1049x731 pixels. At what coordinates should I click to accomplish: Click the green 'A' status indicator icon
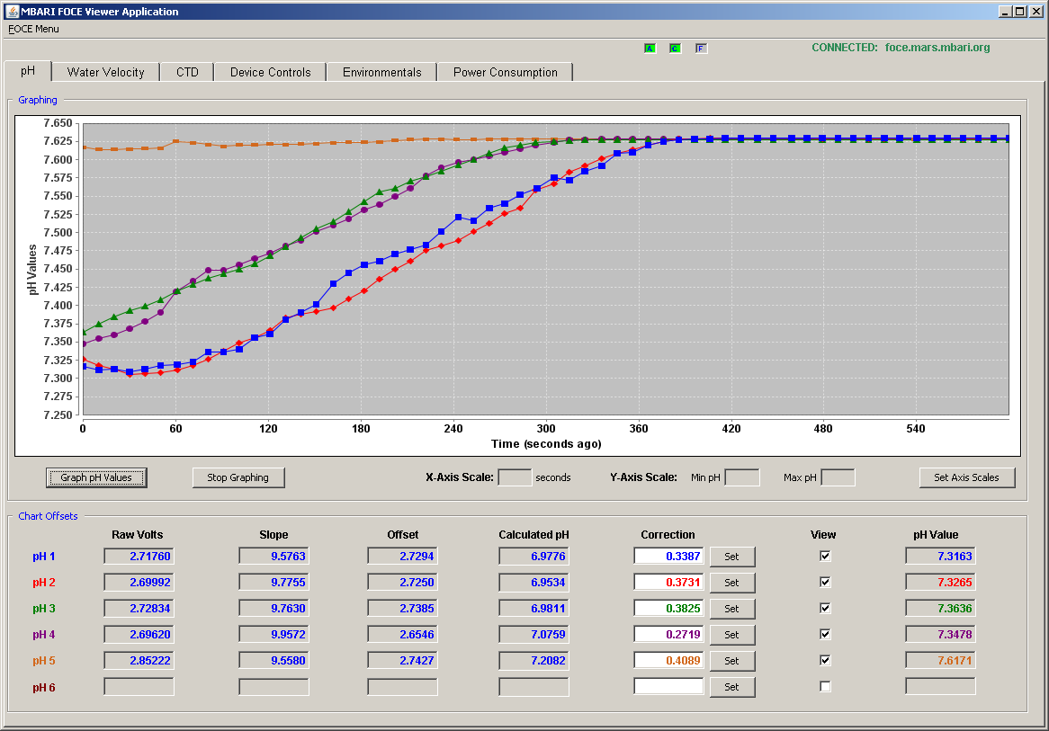650,49
